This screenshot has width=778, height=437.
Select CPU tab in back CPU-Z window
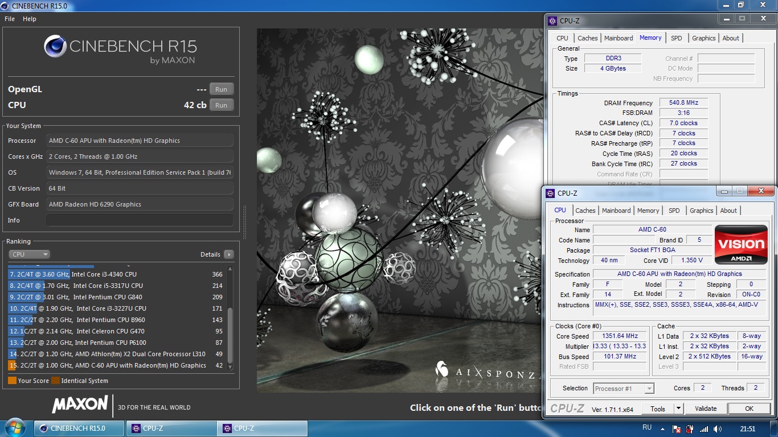click(562, 38)
